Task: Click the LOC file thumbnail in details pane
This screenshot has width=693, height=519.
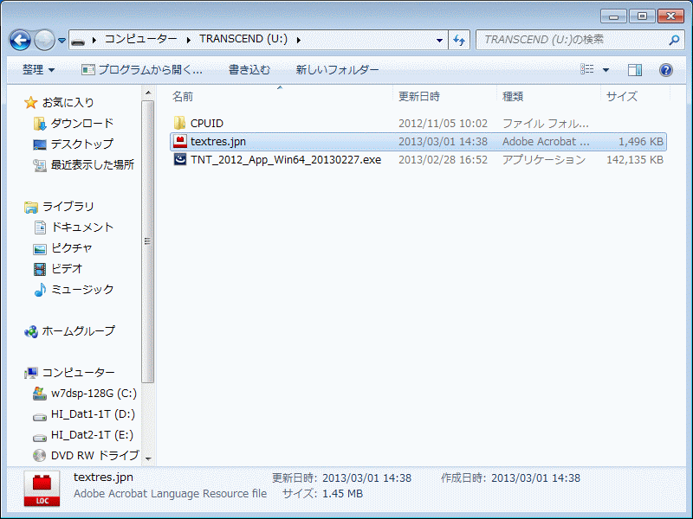Action: 42,490
